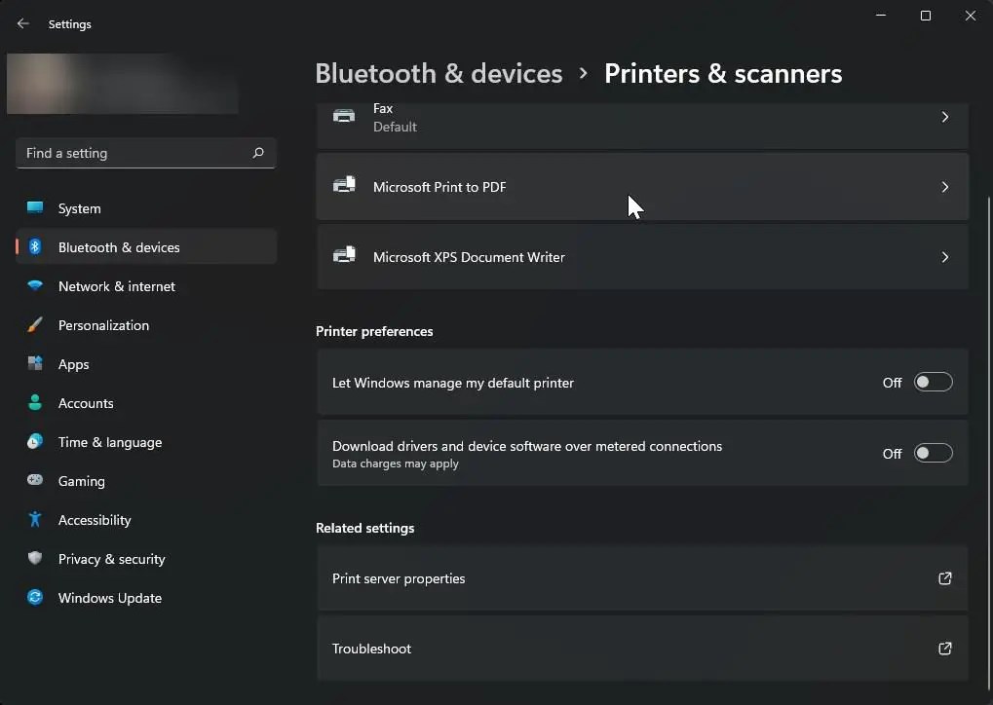
Task: Click the search magnifier icon
Action: [x=258, y=153]
